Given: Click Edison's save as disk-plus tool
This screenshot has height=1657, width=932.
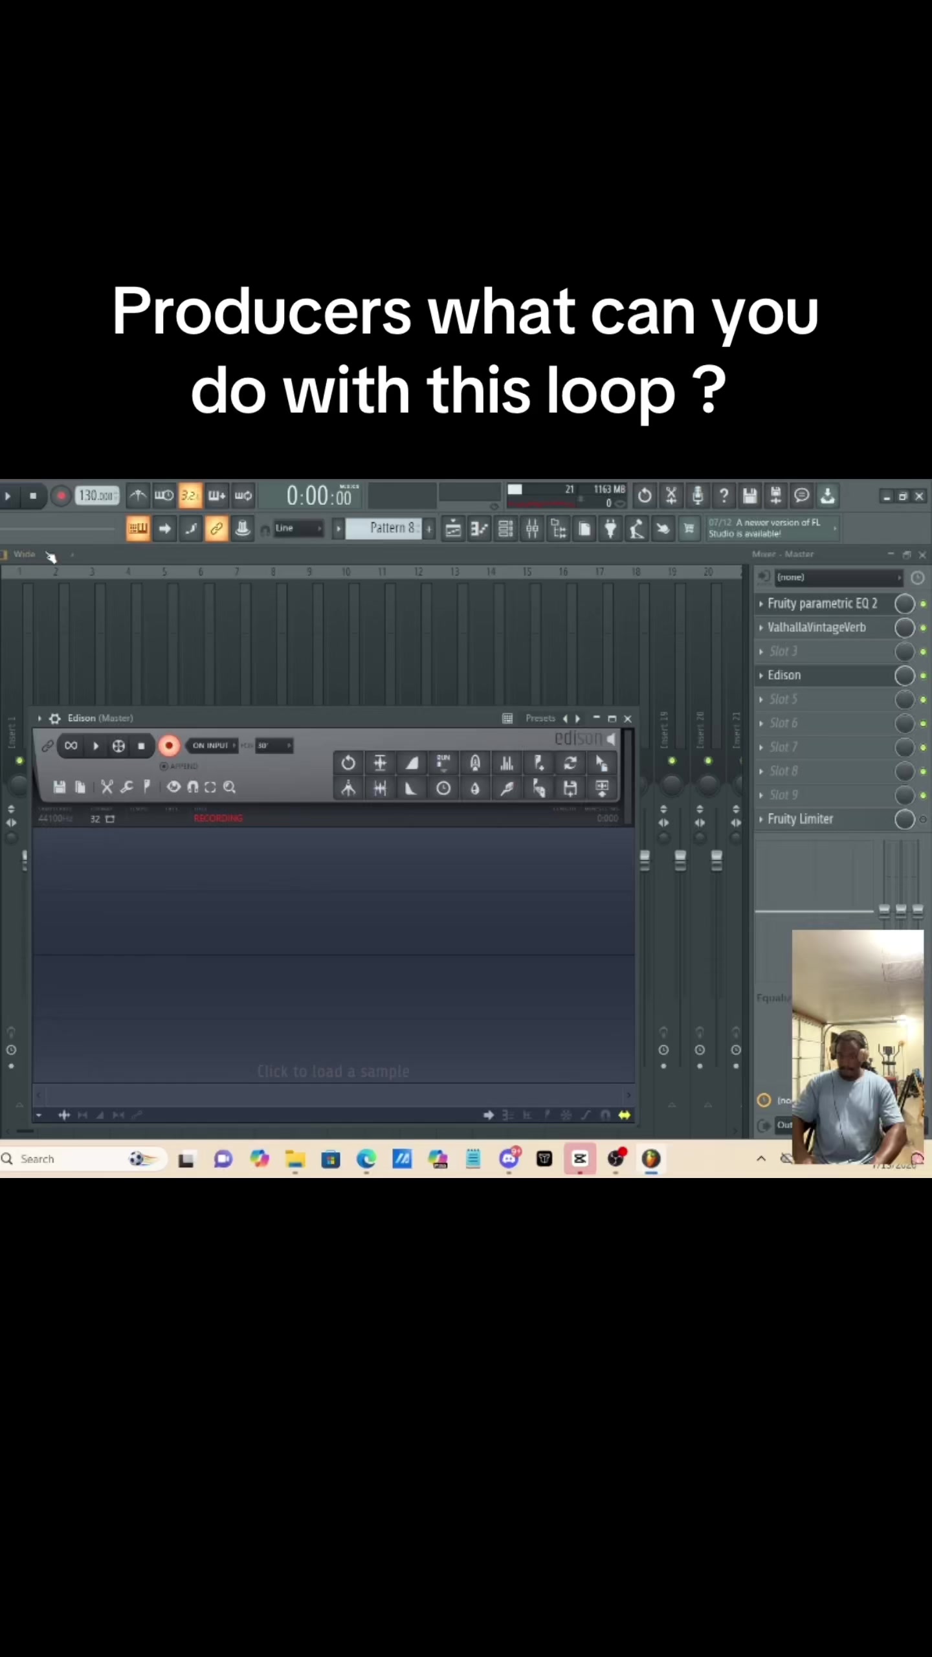Looking at the screenshot, I should [570, 788].
